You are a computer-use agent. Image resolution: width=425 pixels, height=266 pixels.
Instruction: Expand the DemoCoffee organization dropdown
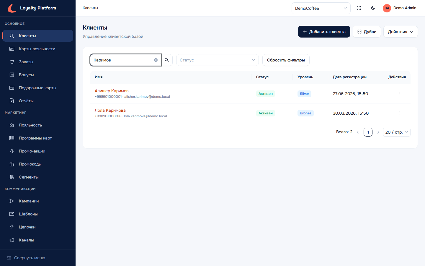[x=321, y=8]
